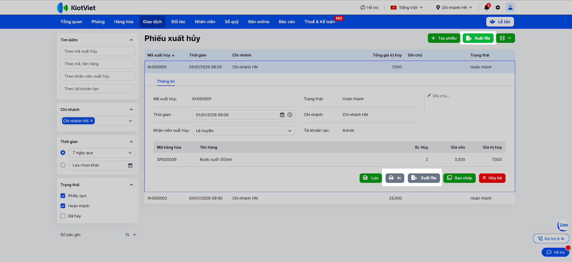572x262 pixels.
Task: Check the Đã hủy checkbox
Action: point(63,216)
